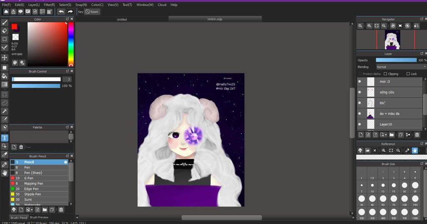Open the Snap menu
Screen dimensions: 427x224
tap(81, 5)
